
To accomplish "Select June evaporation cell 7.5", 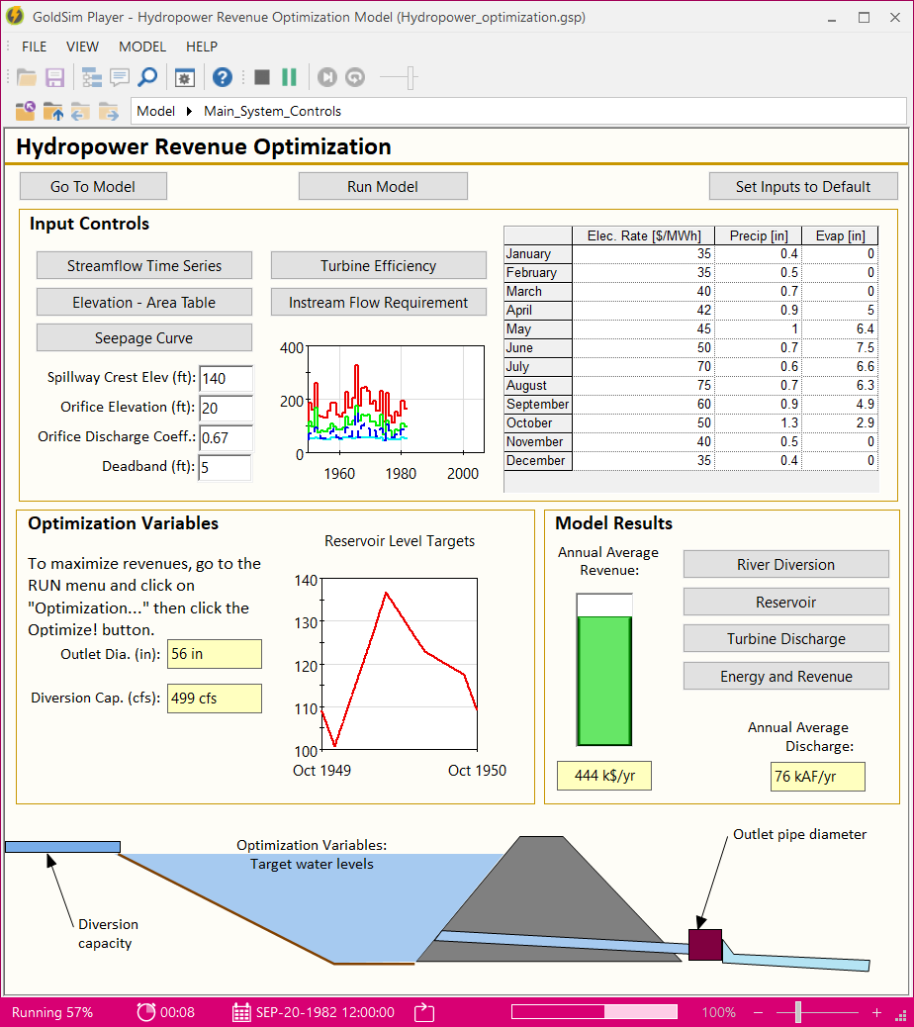I will click(840, 348).
